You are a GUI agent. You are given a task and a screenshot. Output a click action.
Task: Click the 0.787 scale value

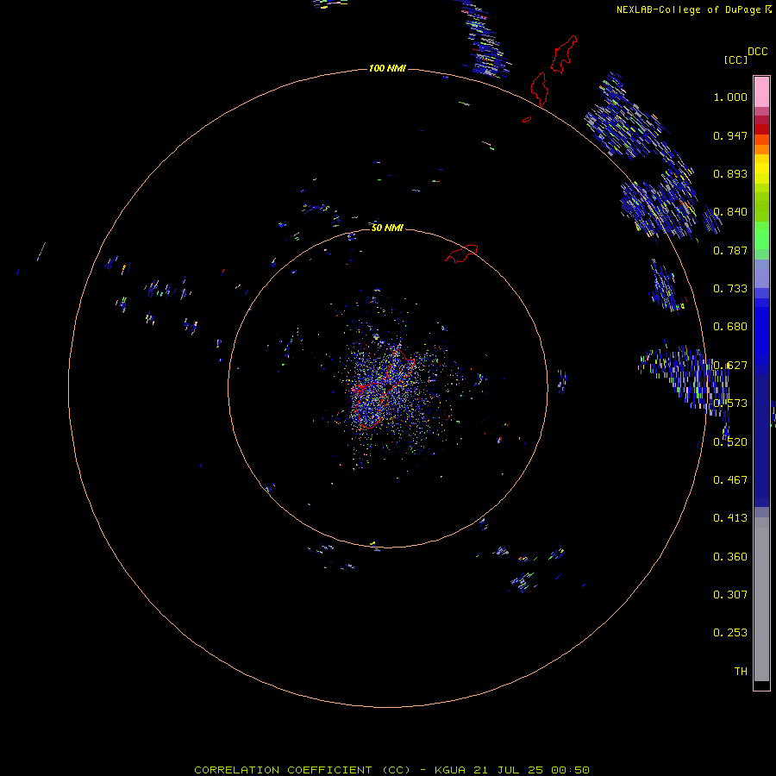pos(730,250)
